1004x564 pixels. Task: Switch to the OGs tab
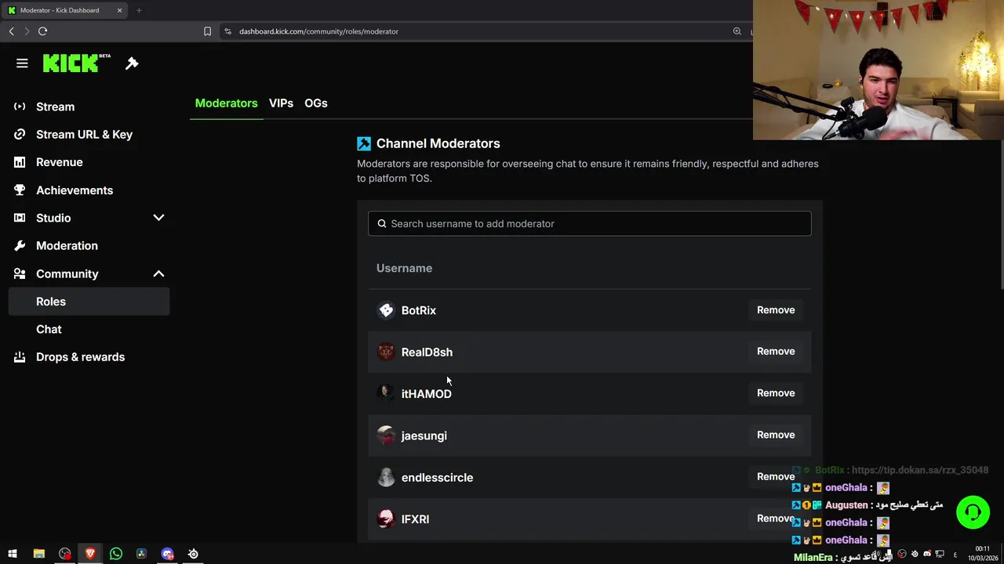[x=316, y=103]
